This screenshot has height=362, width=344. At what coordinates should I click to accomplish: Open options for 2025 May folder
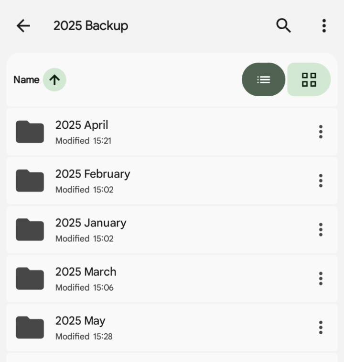point(321,328)
